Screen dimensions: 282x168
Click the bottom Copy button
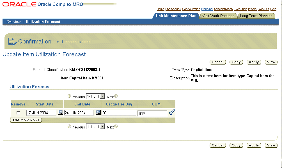[x=236, y=145]
